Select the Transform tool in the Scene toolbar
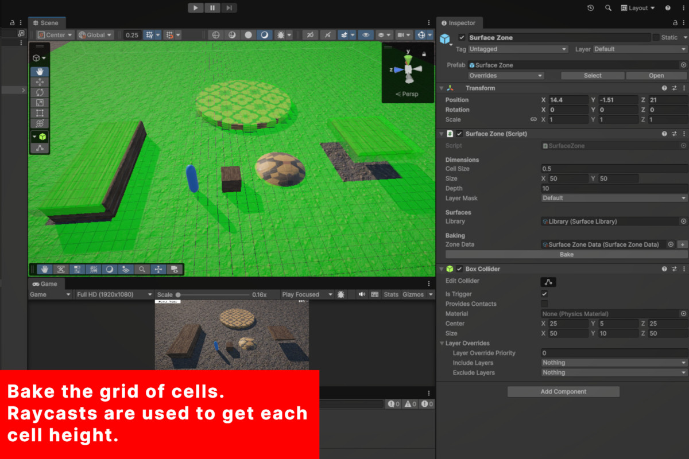689x459 pixels. pos(40,123)
